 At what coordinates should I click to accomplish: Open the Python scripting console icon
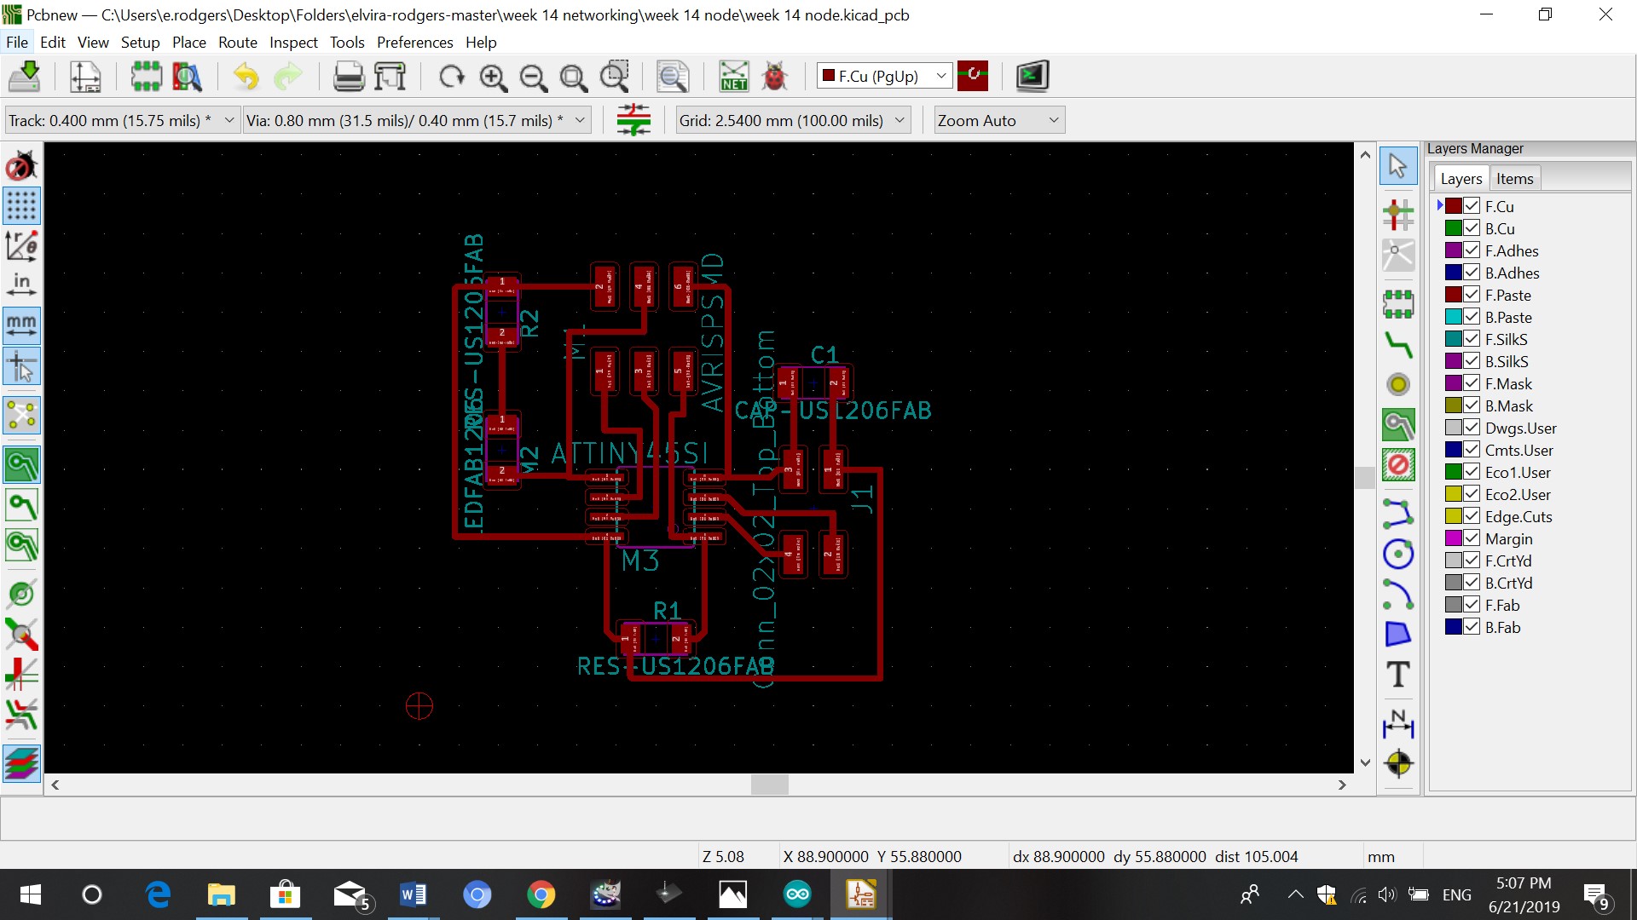[x=1032, y=77]
